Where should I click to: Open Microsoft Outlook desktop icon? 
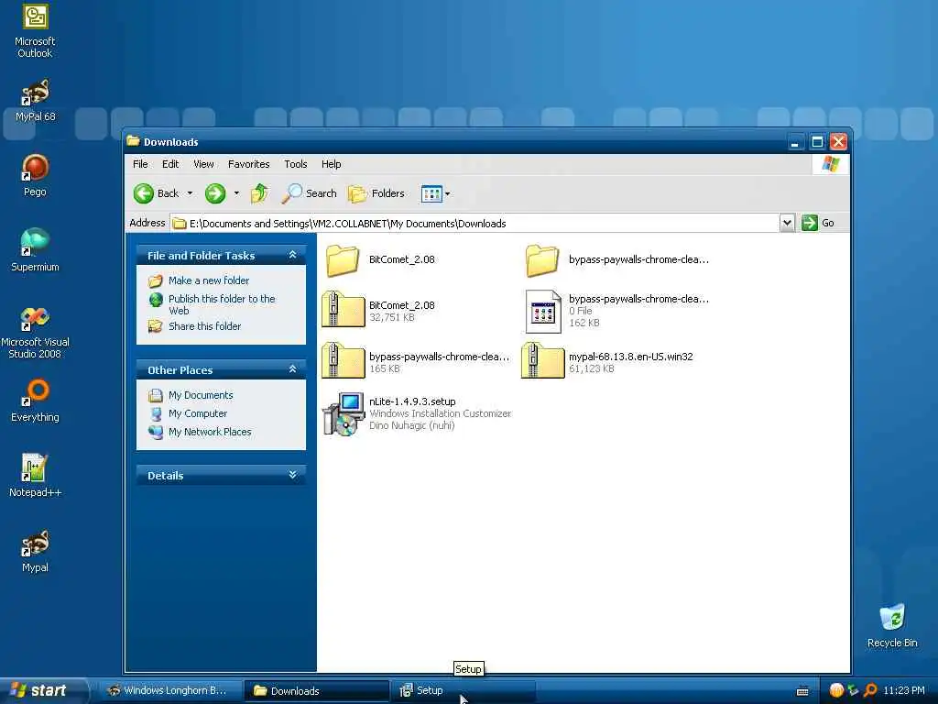pyautogui.click(x=35, y=30)
